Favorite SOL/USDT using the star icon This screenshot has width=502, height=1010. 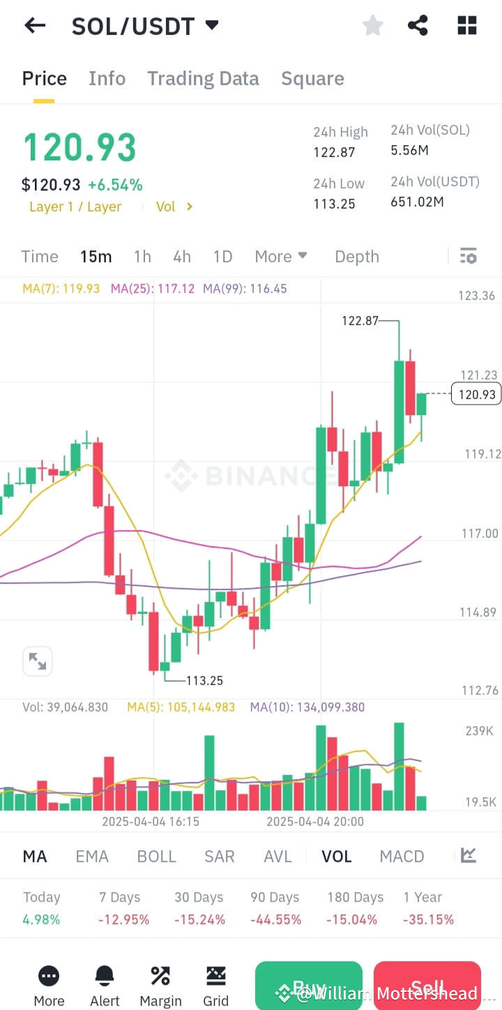372,25
